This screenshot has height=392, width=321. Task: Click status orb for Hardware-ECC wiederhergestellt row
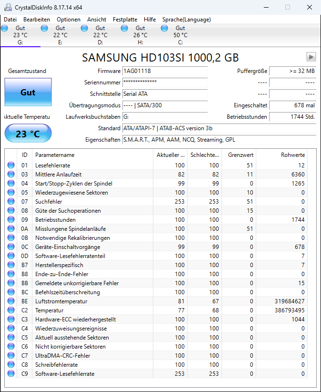pos(11,319)
